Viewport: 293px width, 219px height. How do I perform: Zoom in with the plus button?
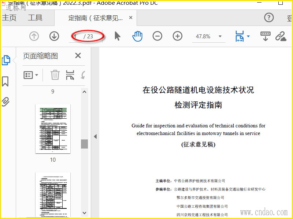pyautogui.click(x=178, y=36)
